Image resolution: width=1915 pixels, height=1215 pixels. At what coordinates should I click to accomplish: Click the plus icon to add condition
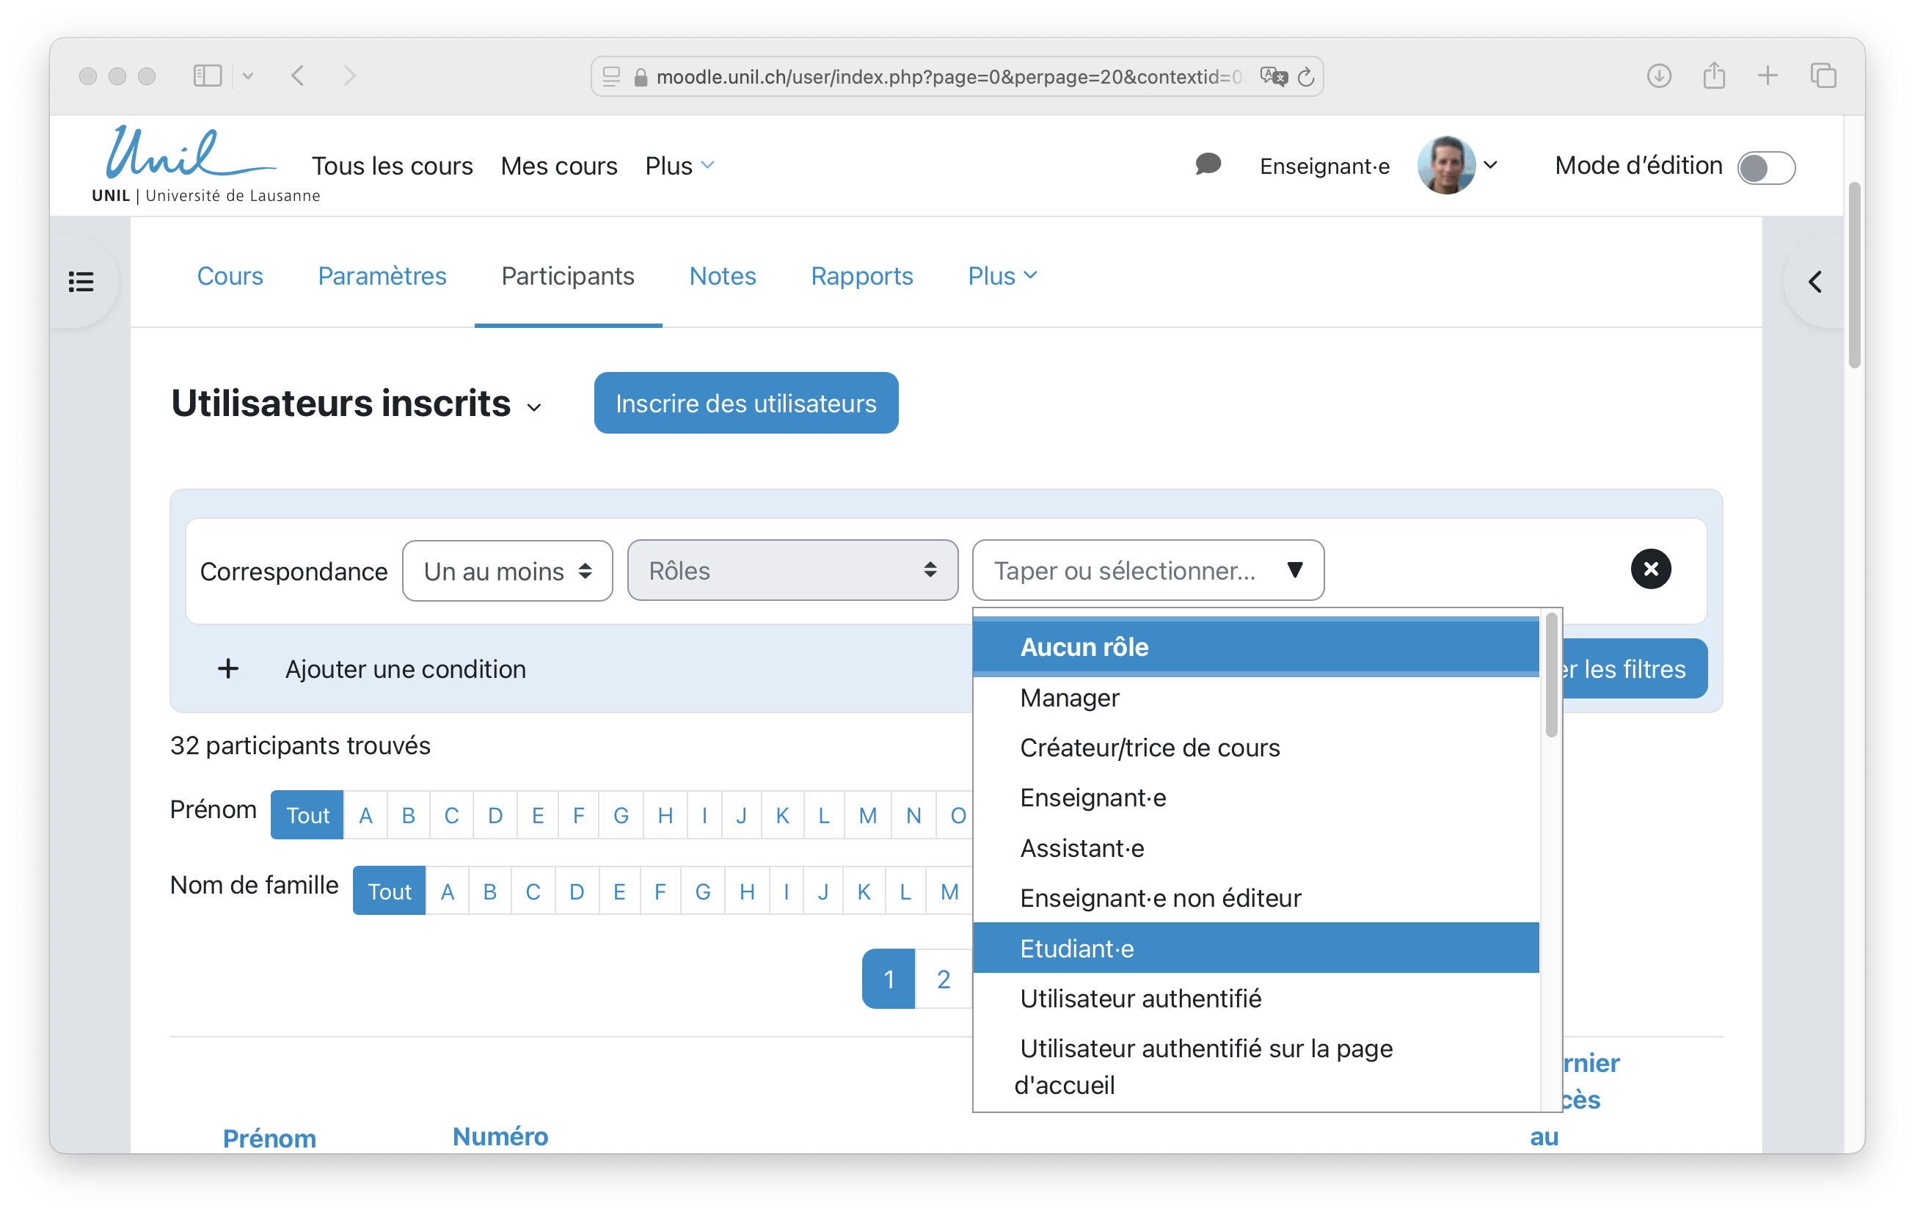point(228,668)
